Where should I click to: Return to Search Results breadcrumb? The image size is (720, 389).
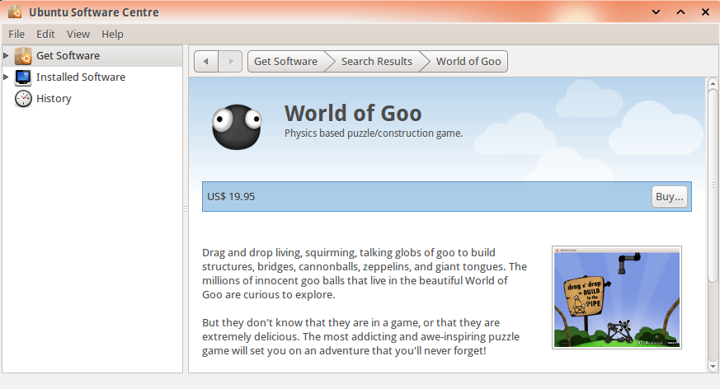click(377, 62)
